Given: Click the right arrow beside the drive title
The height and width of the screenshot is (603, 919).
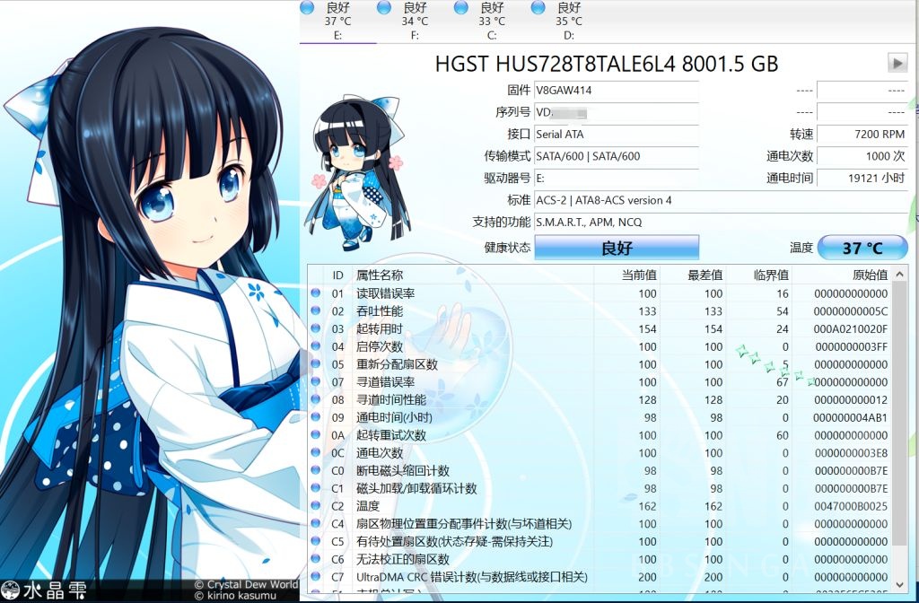Looking at the screenshot, I should click(898, 63).
